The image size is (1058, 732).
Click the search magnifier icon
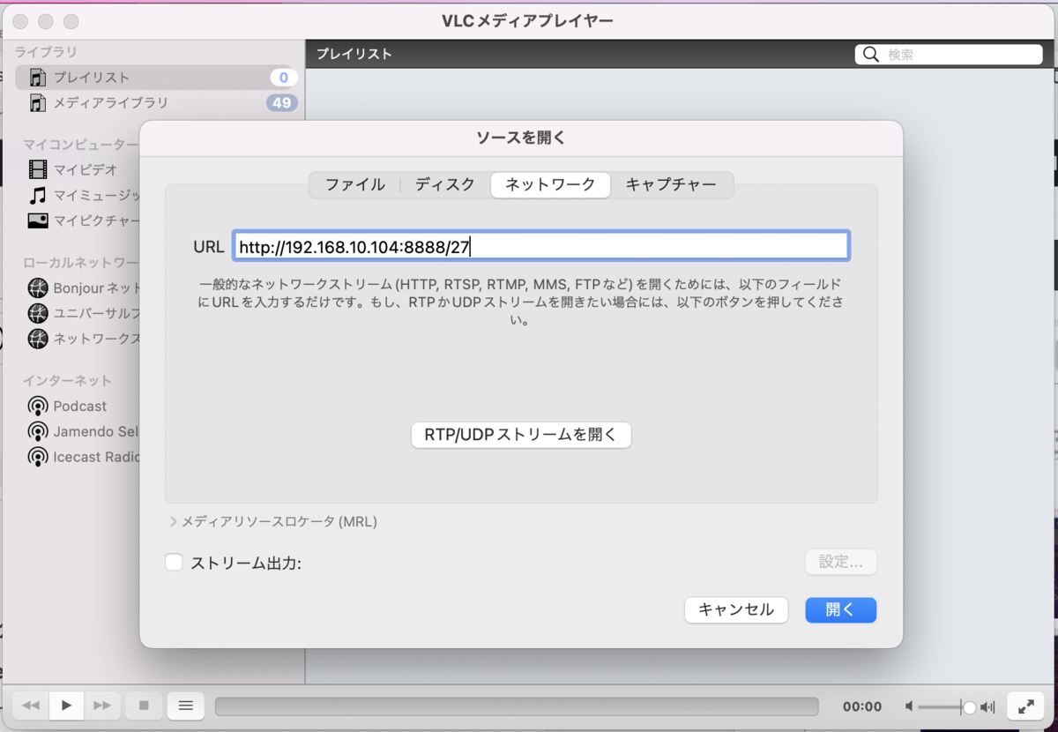click(871, 55)
